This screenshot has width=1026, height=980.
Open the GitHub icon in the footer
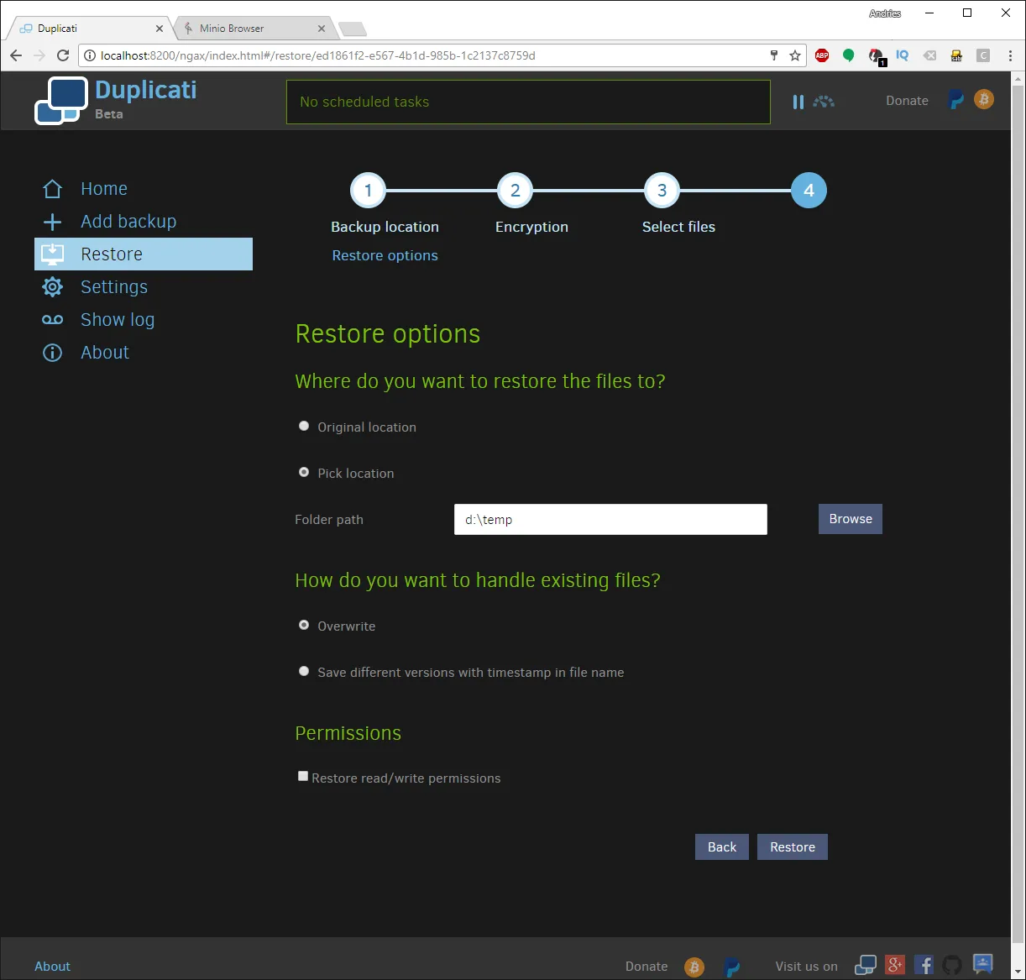pos(952,966)
